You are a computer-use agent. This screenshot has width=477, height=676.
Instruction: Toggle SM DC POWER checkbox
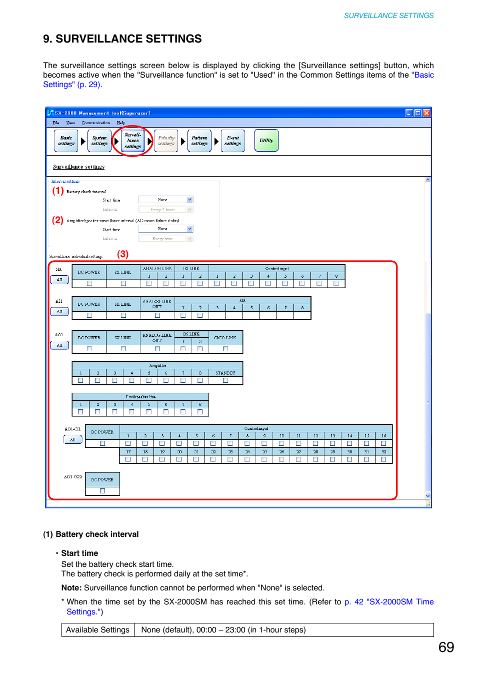pyautogui.click(x=89, y=283)
